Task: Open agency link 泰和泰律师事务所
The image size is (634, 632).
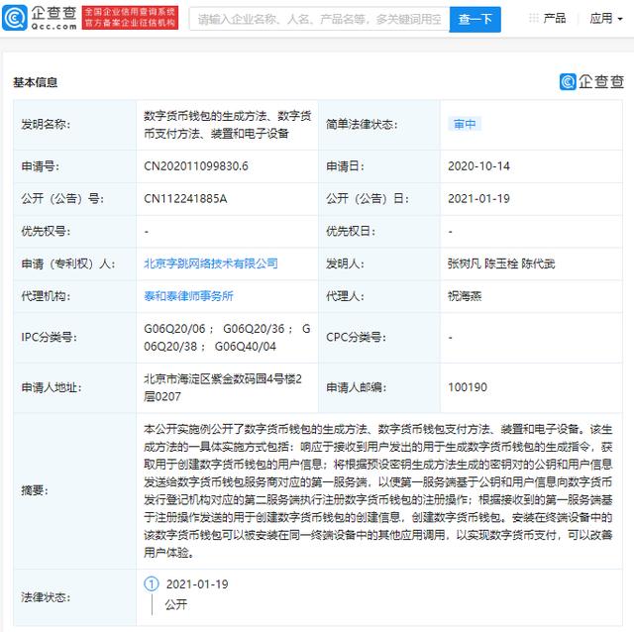Action: (x=188, y=296)
